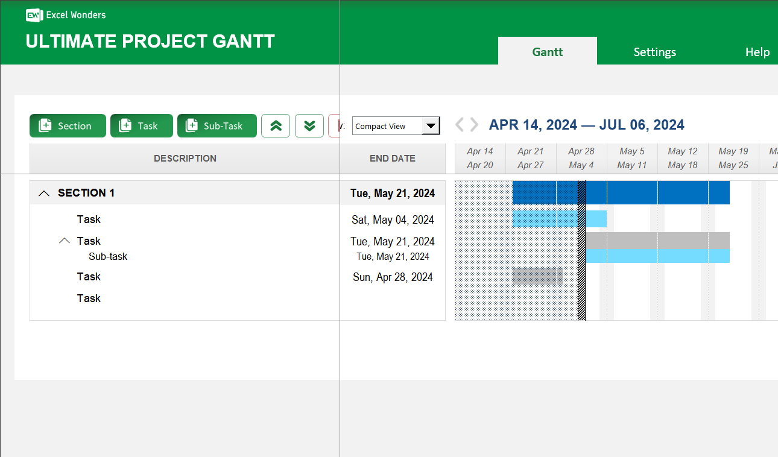Switch to the Settings tab

click(x=654, y=52)
